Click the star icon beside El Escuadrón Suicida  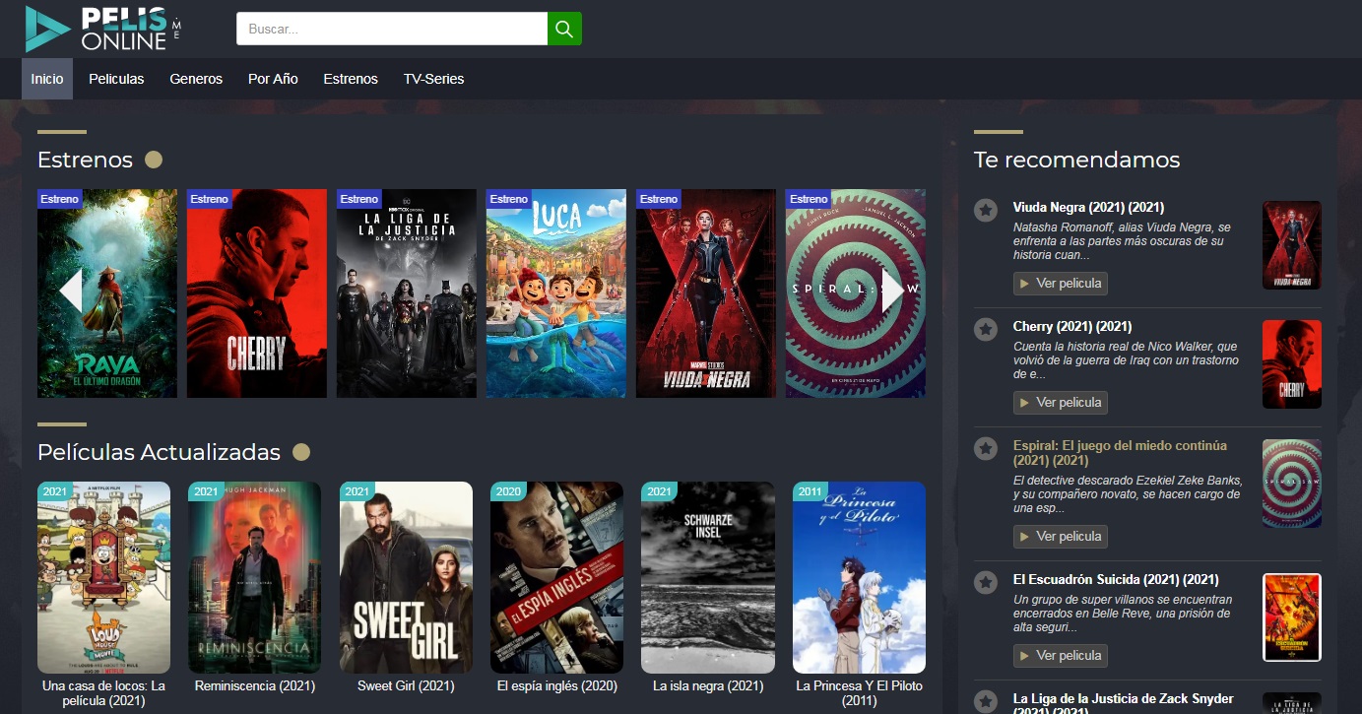(985, 583)
